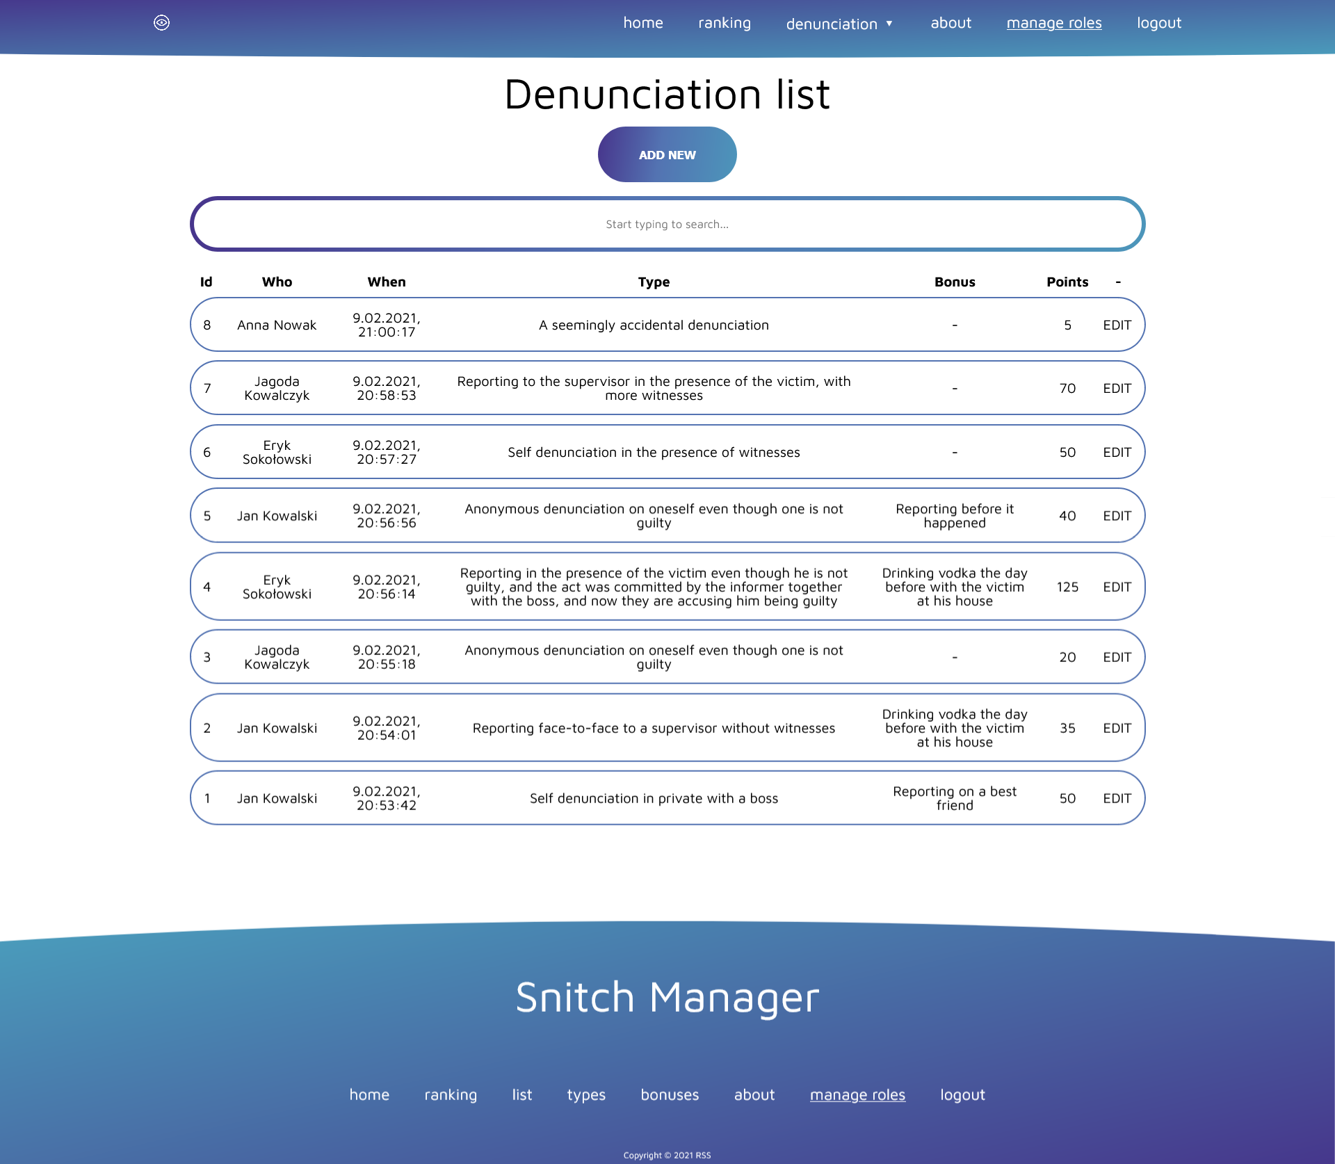Click the Points column header
The width and height of the screenshot is (1335, 1164).
[x=1067, y=282]
